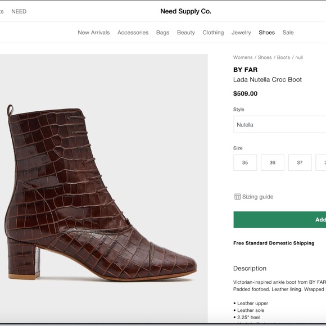Open the NEED link in top bar
This screenshot has height=326, width=326.
tap(19, 11)
